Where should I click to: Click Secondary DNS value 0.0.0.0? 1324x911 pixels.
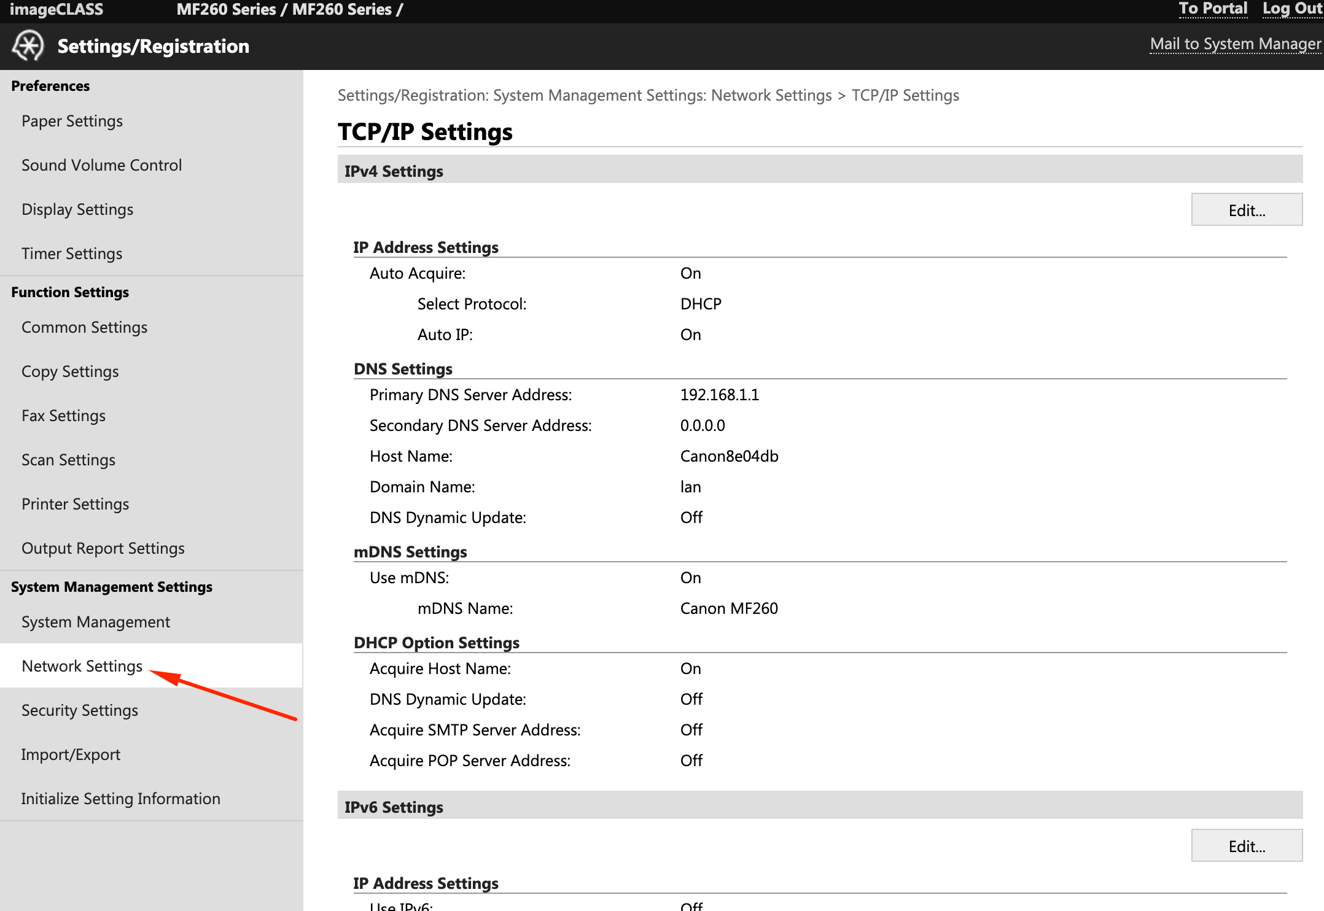[703, 425]
